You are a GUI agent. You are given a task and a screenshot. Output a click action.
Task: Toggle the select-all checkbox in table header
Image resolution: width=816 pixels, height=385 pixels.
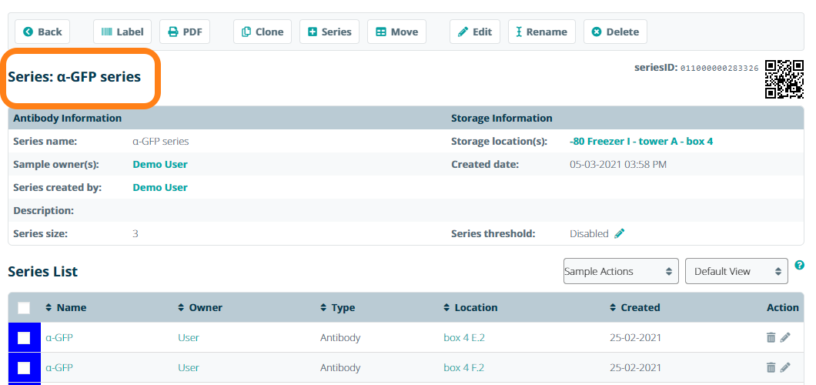(x=24, y=308)
